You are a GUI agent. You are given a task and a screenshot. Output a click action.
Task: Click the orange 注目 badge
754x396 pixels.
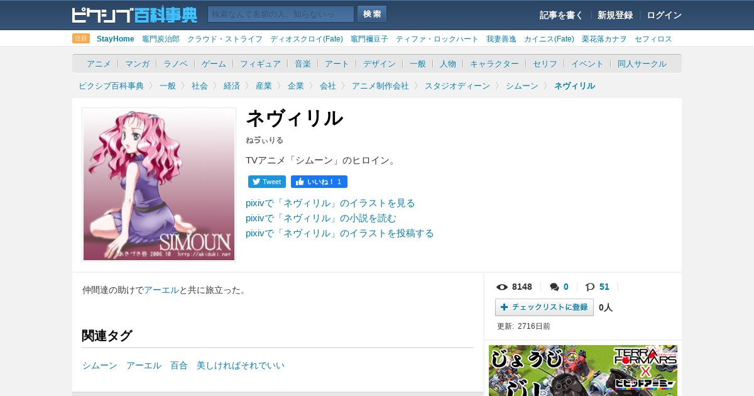pyautogui.click(x=81, y=38)
